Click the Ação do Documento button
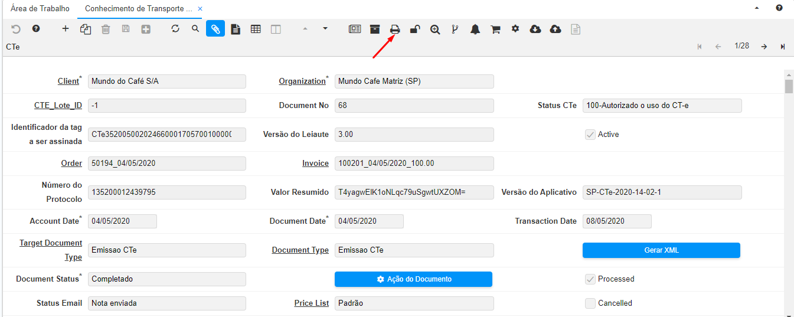This screenshot has height=317, width=794. click(413, 279)
